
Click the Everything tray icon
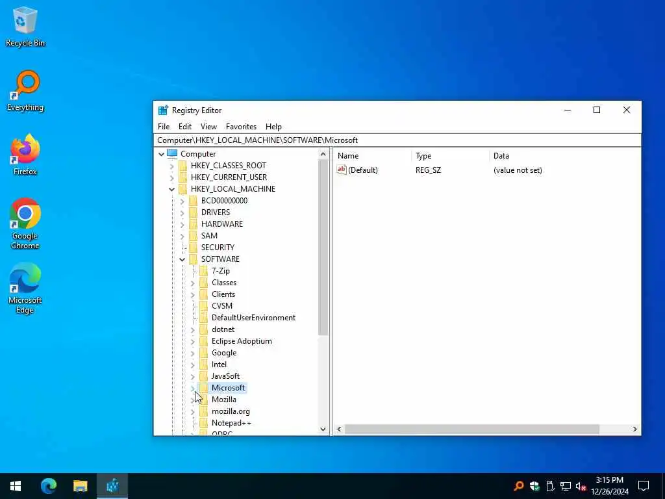(518, 486)
